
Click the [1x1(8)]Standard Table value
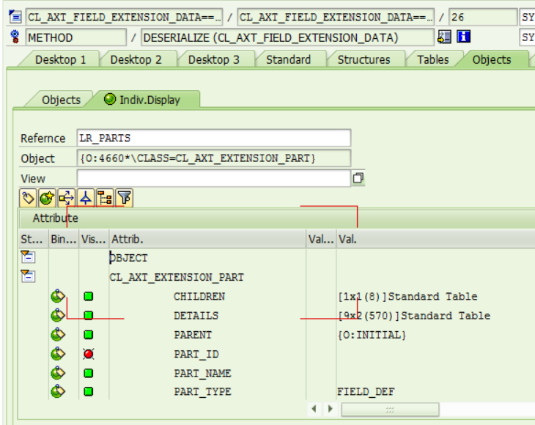[x=407, y=296]
